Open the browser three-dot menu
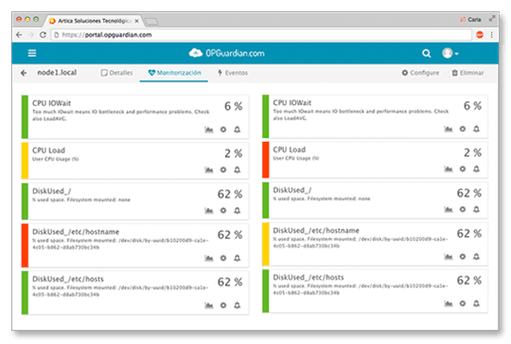The height and width of the screenshot is (344, 511). (x=492, y=35)
